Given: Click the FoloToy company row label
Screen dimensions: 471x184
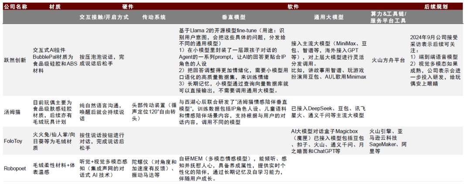Looking at the screenshot, I should point(13,141).
